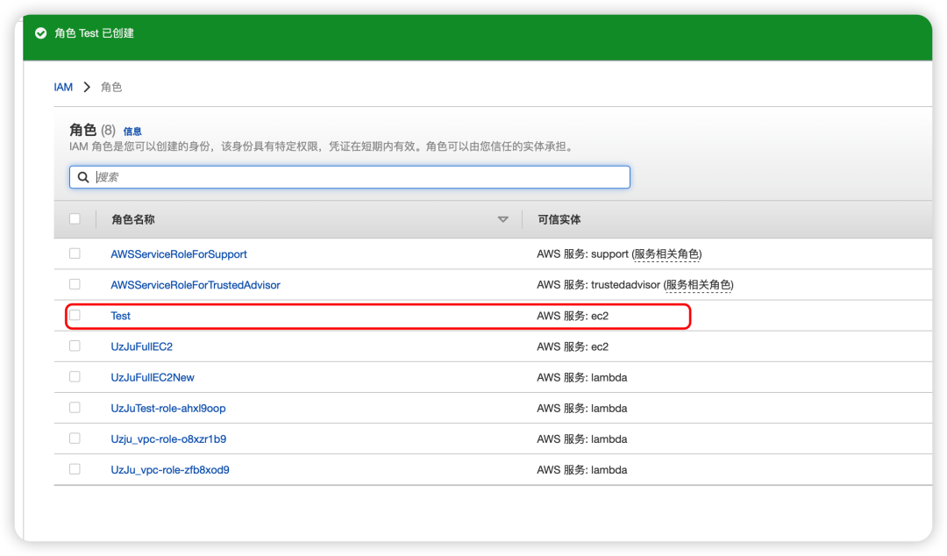Open the UzJuTest-role-ahxl9oop role
Image resolution: width=947 pixels, height=556 pixels.
click(x=167, y=409)
